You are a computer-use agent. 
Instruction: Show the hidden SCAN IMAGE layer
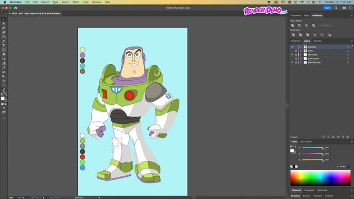(292, 59)
